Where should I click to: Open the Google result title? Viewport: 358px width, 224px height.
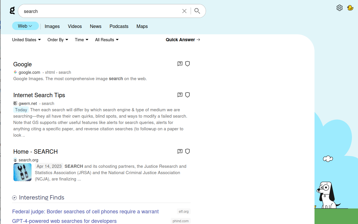(x=22, y=64)
